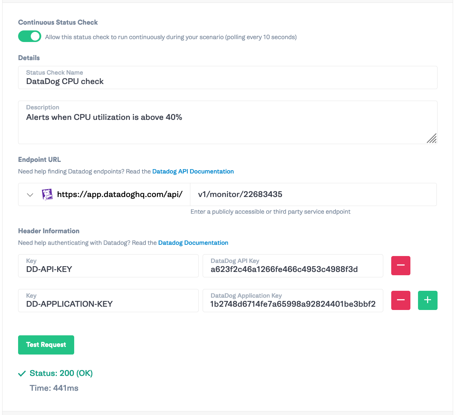The image size is (456, 415).
Task: Click the resize grip on the Description box
Action: pyautogui.click(x=431, y=139)
